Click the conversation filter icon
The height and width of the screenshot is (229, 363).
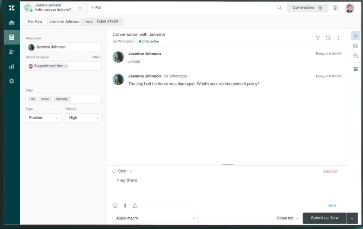(x=318, y=38)
